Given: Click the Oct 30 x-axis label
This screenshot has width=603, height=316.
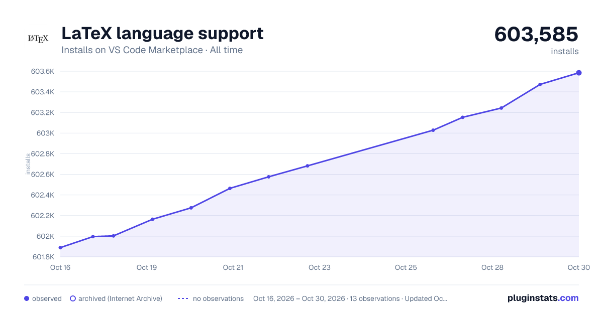Looking at the screenshot, I should click(578, 267).
